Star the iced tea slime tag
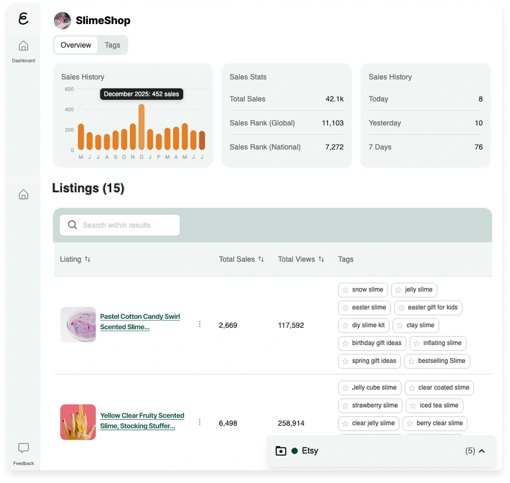This screenshot has height=483, width=510. [x=413, y=406]
